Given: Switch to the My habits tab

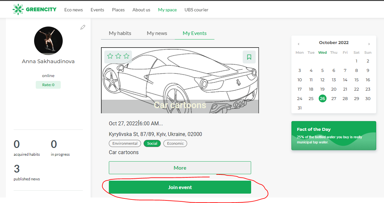Looking at the screenshot, I should click(121, 33).
